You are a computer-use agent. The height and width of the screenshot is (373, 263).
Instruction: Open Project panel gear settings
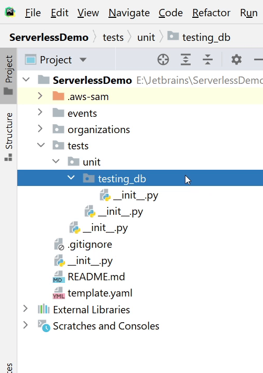pyautogui.click(x=236, y=60)
